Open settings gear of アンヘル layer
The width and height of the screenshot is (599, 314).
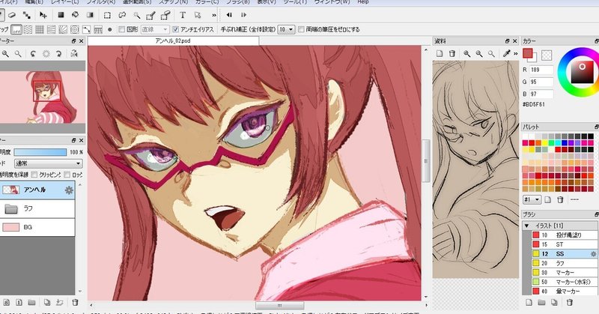click(x=69, y=190)
